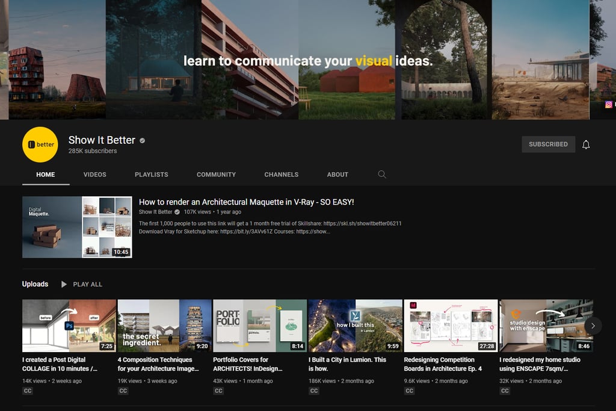Image resolution: width=616 pixels, height=411 pixels.
Task: Click CC badge under Built a City video
Action: 314,391
